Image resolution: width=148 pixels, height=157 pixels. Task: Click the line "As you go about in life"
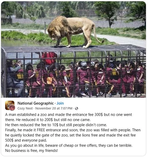[x=69, y=145]
